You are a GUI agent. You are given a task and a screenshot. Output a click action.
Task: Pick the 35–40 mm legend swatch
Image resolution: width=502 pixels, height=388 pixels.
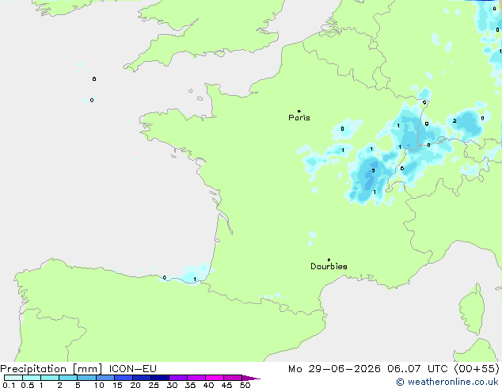[196, 378]
